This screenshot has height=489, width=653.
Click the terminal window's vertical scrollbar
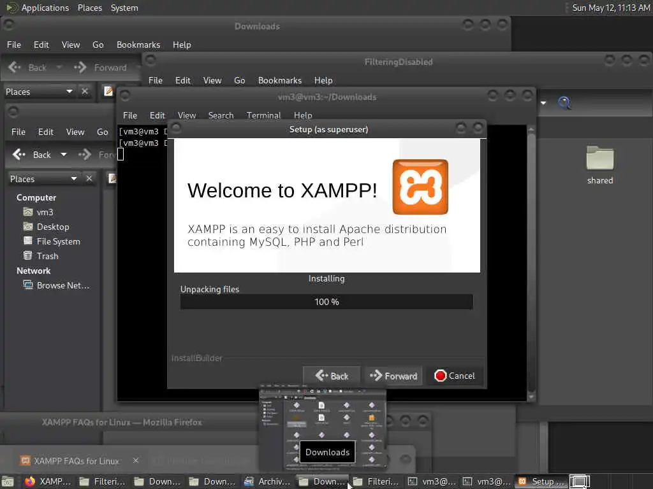(531, 263)
